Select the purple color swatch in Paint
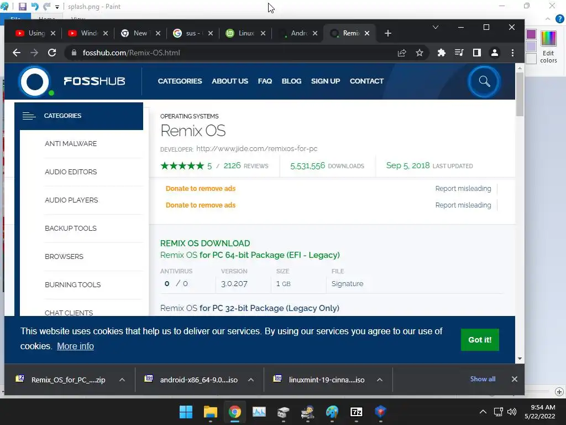The image size is (566, 425). pos(531,34)
